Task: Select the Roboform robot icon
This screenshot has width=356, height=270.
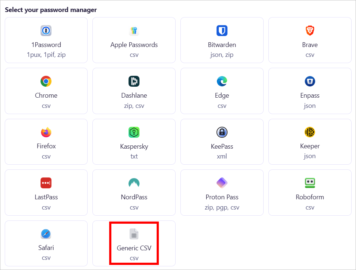Action: [310, 183]
